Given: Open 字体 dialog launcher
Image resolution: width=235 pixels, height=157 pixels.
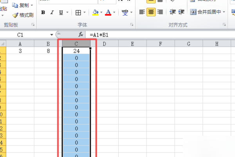Looking at the screenshot, I should point(132,25).
